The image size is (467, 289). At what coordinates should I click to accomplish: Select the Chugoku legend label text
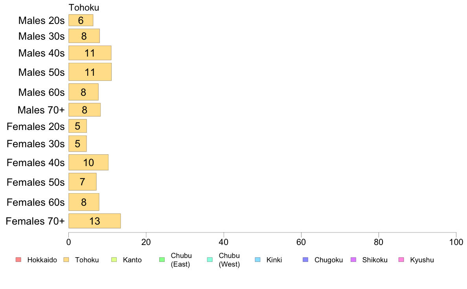(x=329, y=260)
